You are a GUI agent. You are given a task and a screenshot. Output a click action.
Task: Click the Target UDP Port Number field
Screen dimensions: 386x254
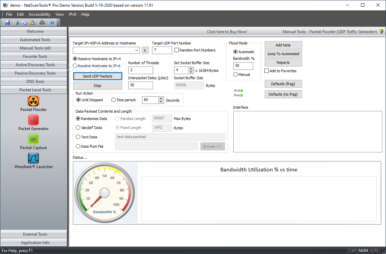tap(162, 50)
